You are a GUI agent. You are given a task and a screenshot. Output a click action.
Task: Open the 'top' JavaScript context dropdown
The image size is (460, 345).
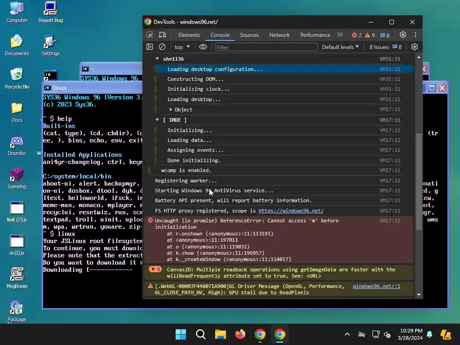(182, 47)
